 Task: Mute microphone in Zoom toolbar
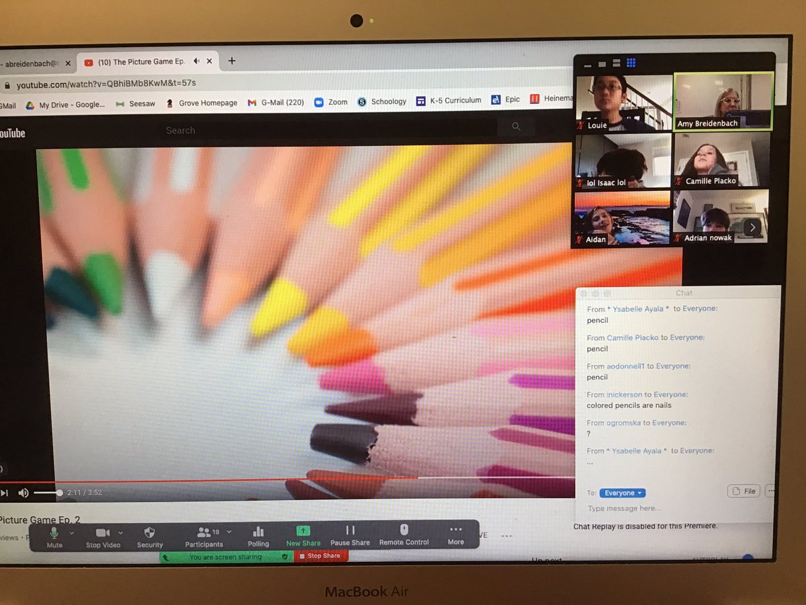click(x=54, y=536)
